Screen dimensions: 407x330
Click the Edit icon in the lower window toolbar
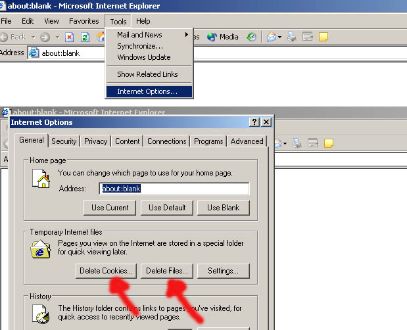313,143
